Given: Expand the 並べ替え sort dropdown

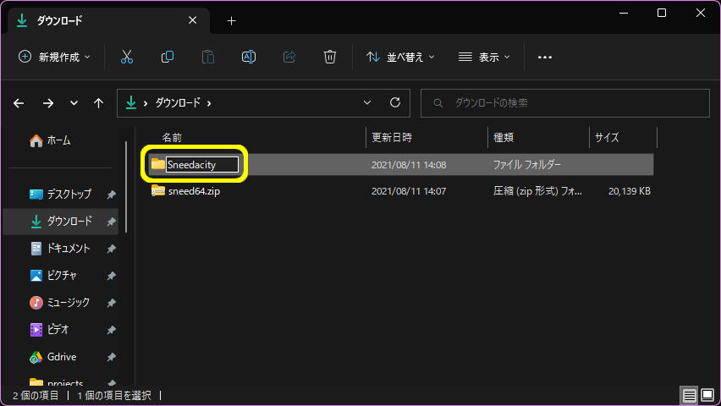Looking at the screenshot, I should (400, 57).
